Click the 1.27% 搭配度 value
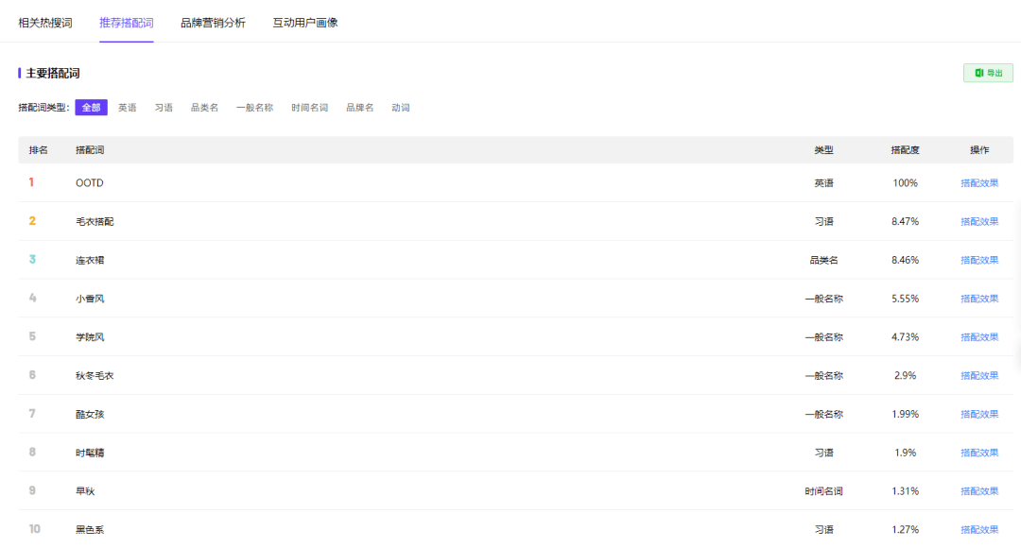This screenshot has width=1021, height=548. click(905, 530)
